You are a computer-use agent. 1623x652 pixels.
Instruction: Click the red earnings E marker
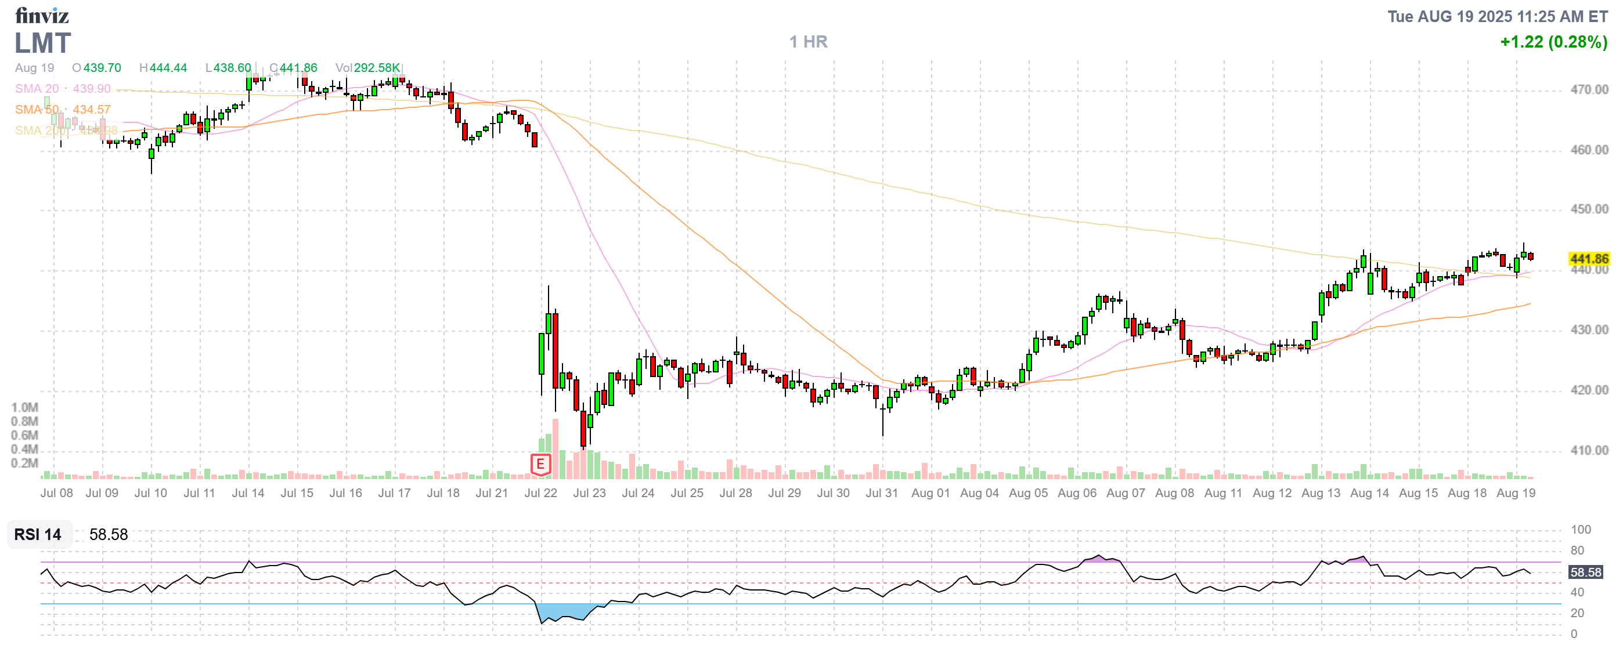[540, 465]
